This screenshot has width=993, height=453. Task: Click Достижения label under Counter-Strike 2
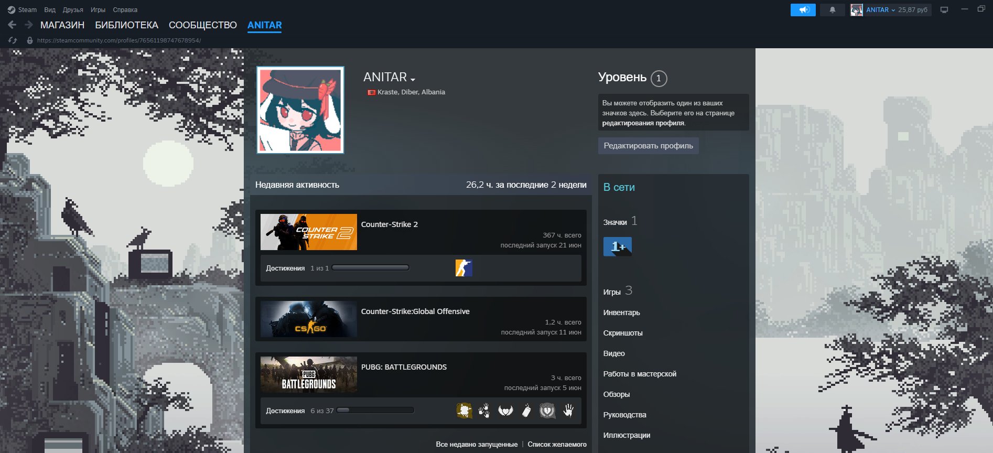pos(285,268)
